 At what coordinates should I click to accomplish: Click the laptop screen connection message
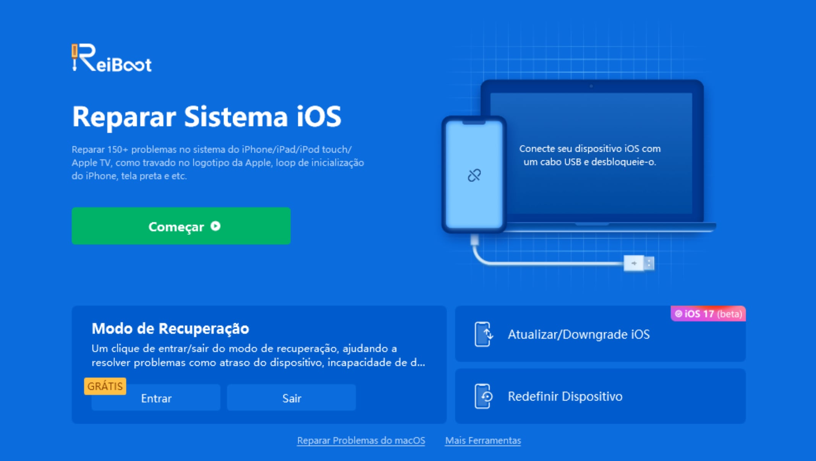pos(590,155)
